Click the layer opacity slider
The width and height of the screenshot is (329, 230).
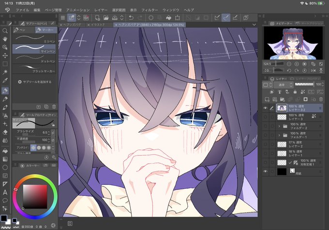(304, 84)
